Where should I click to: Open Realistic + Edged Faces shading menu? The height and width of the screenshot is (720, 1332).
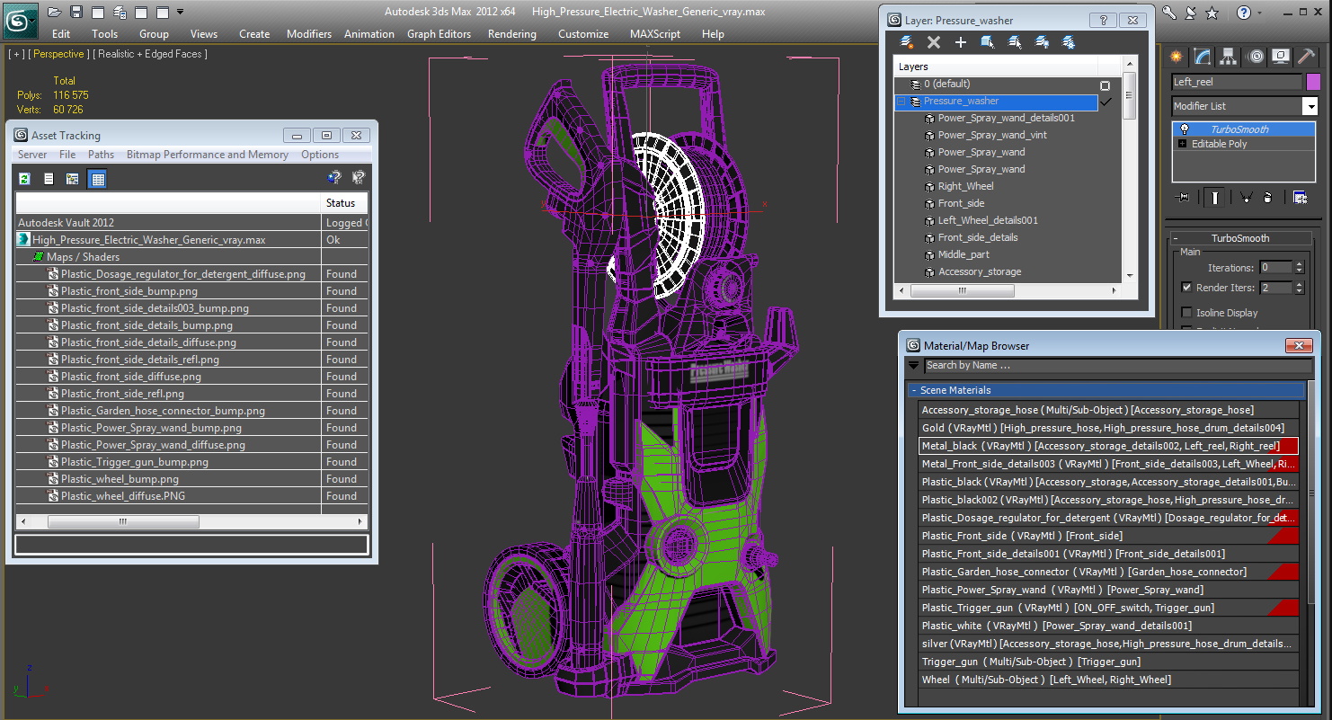tap(150, 54)
